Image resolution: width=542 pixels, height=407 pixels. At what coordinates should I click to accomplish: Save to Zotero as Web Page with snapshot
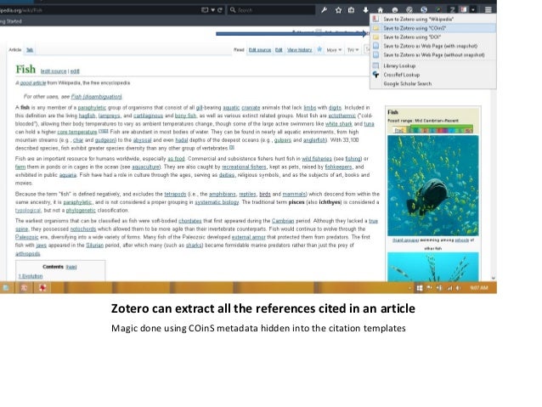pos(432,46)
